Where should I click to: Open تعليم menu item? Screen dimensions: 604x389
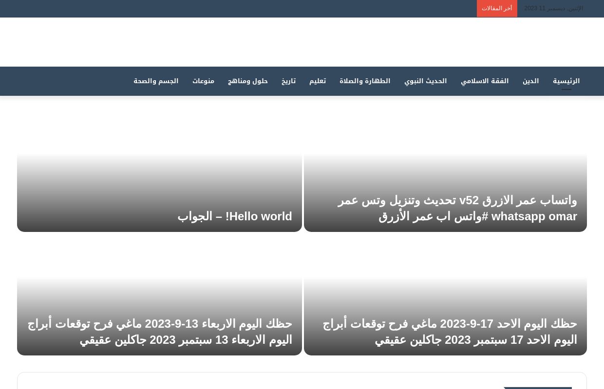pyautogui.click(x=318, y=81)
